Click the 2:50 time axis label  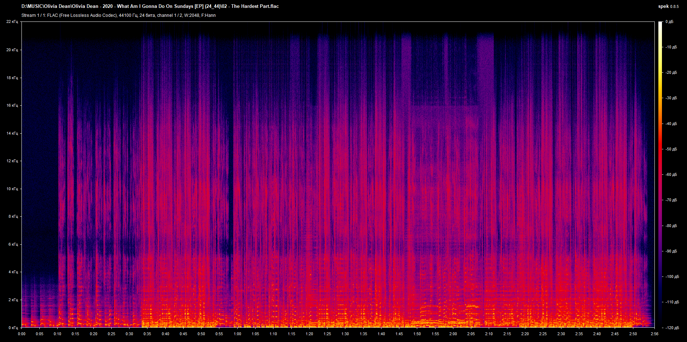click(633, 334)
